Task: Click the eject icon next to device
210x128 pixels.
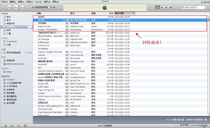Action: pos(30,53)
